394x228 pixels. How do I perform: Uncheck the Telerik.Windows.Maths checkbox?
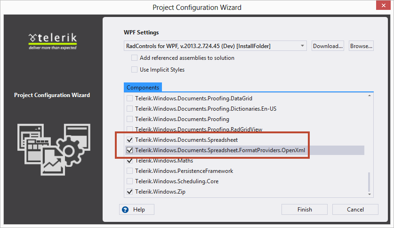130,161
